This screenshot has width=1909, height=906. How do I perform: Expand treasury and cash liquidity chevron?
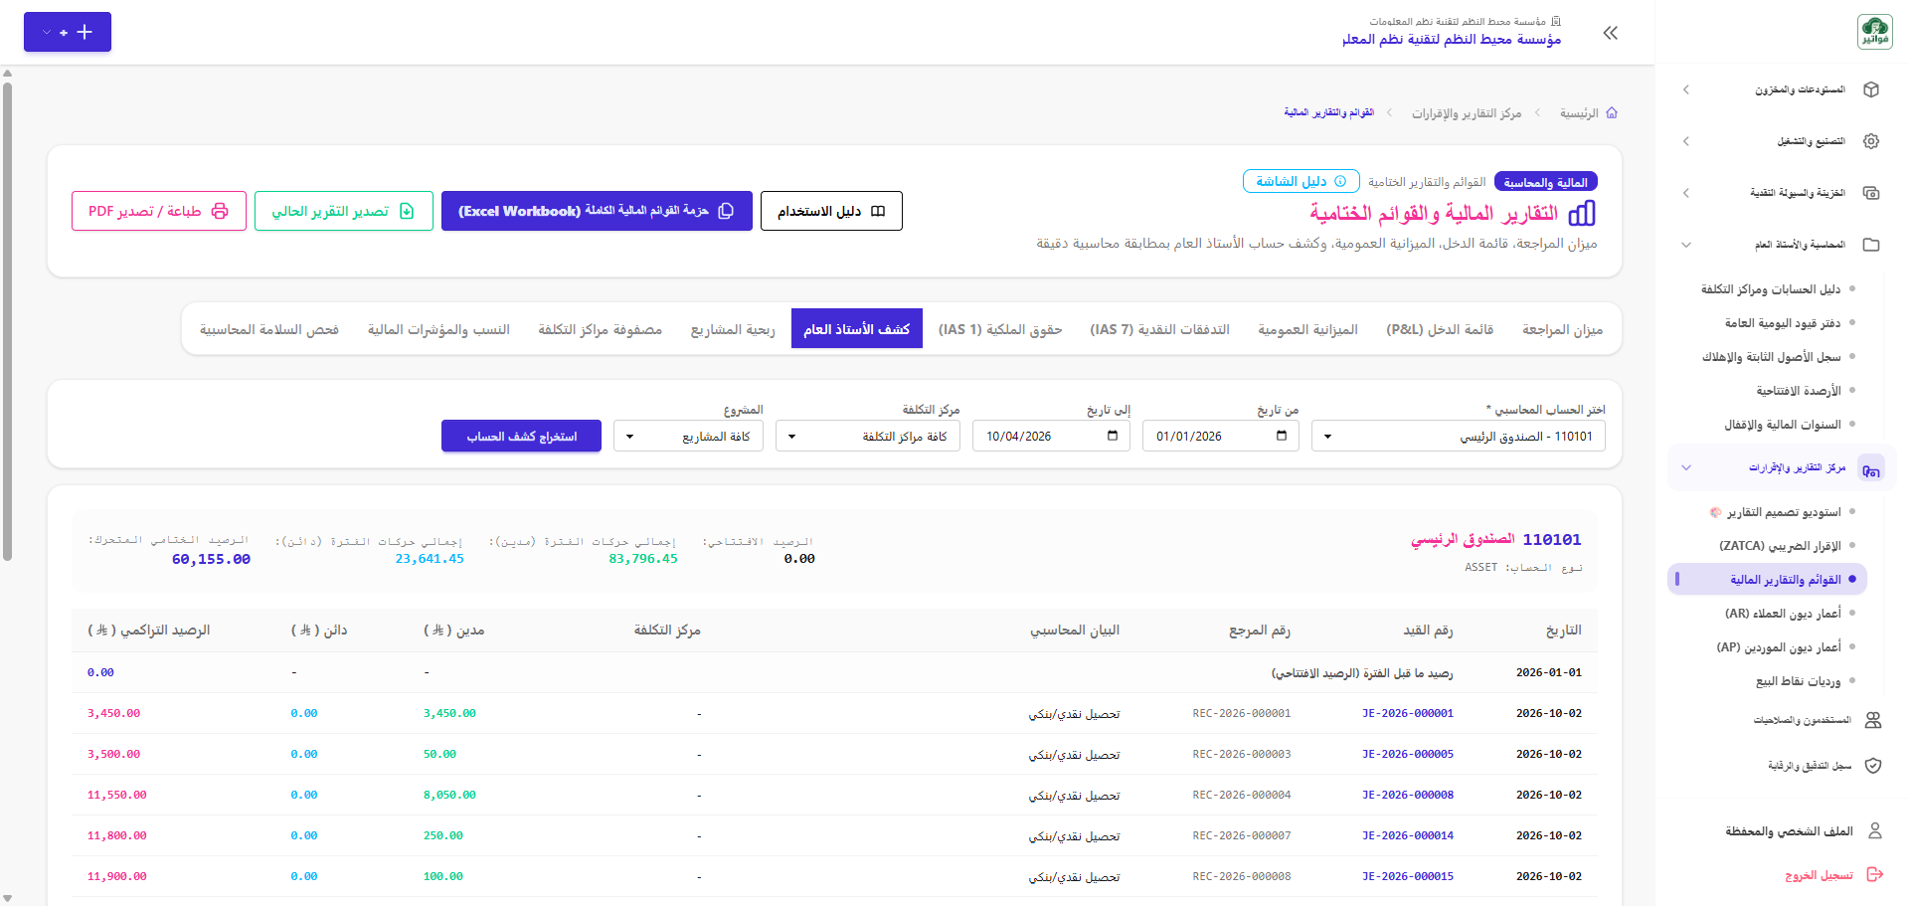(1686, 193)
